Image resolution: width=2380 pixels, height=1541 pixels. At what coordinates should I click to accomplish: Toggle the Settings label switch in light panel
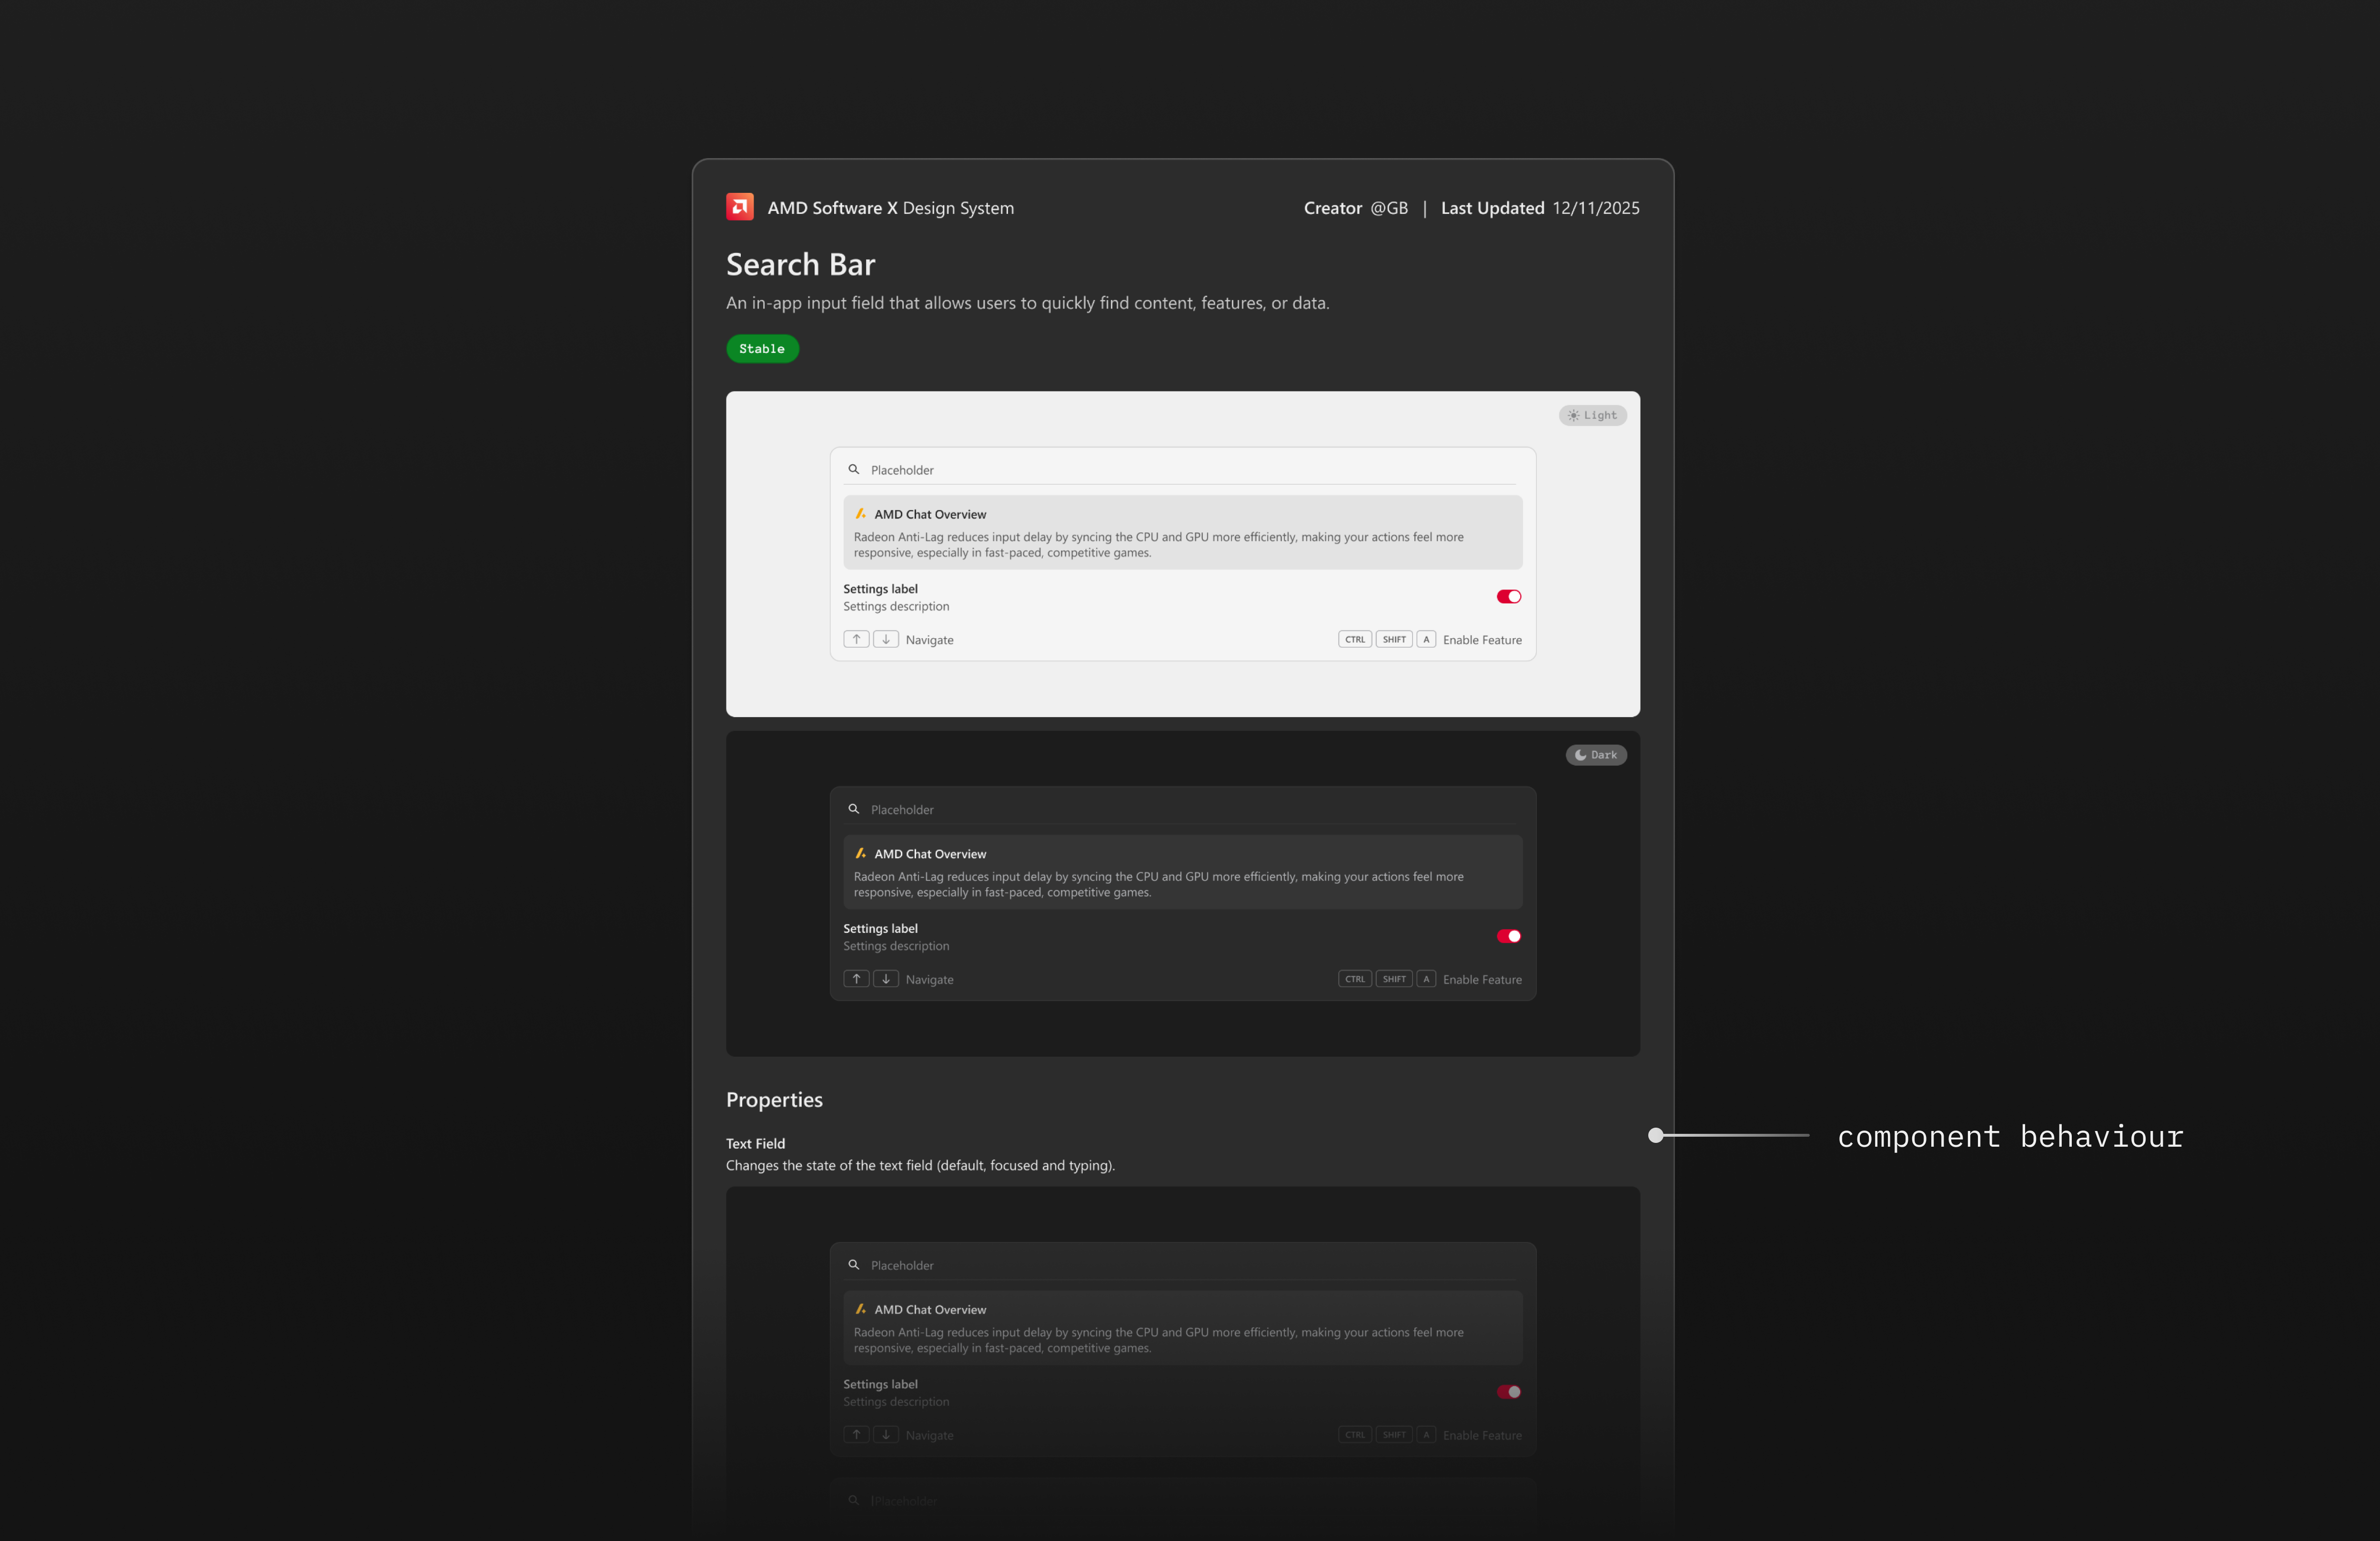tap(1508, 597)
